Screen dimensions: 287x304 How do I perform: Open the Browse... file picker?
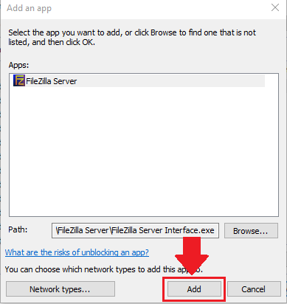251,231
